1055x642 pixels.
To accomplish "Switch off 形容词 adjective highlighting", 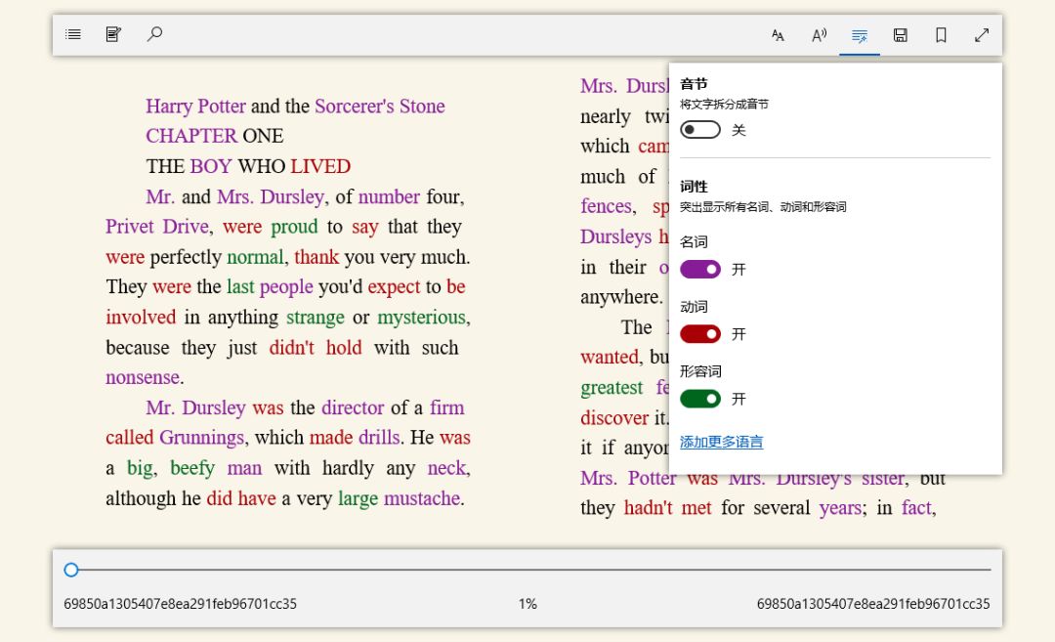I will [x=700, y=399].
